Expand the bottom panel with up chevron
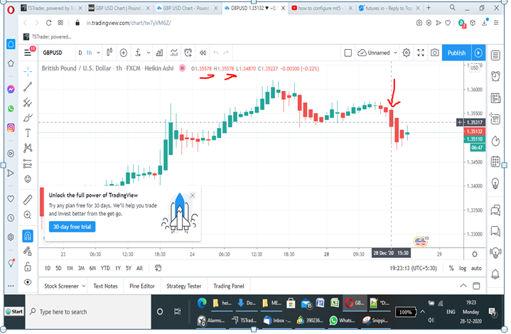The width and height of the screenshot is (511, 334). 463,286
